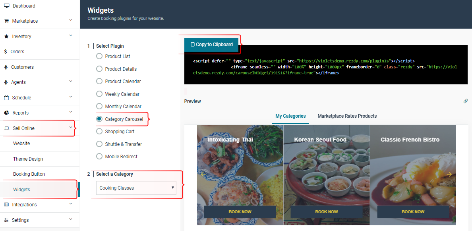Viewport: 472px width, 231px height.
Task: Expand the Reports menu chevron
Action: pyautogui.click(x=71, y=112)
